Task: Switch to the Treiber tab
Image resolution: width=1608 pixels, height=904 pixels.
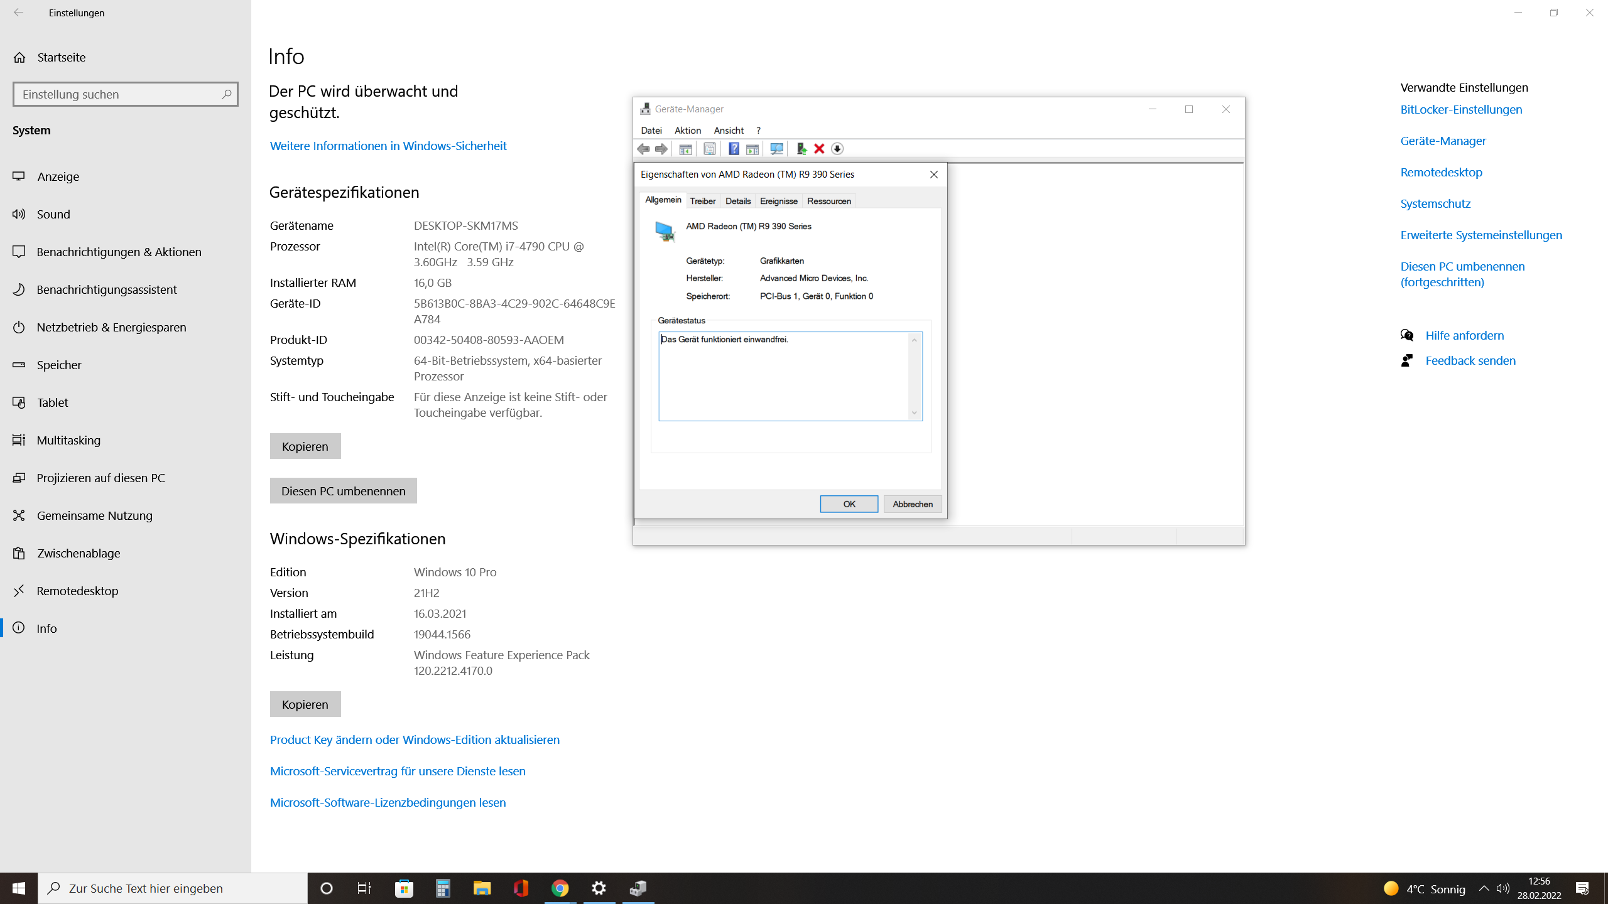Action: [702, 201]
